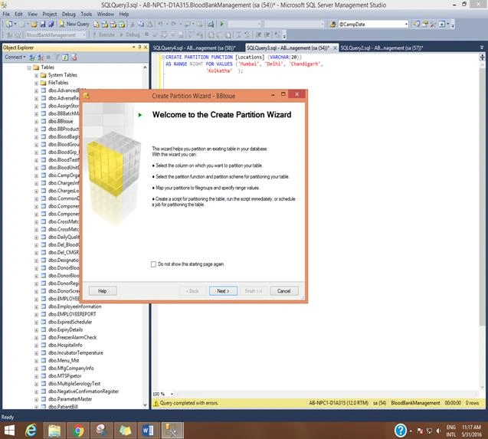Open the Connect dropdown in Object Explorer
The height and width of the screenshot is (439, 488).
(15, 57)
